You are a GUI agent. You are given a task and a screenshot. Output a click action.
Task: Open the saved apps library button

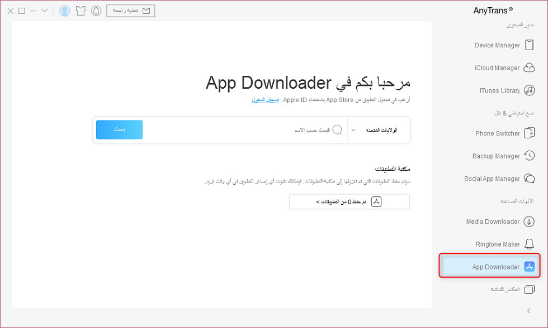349,201
